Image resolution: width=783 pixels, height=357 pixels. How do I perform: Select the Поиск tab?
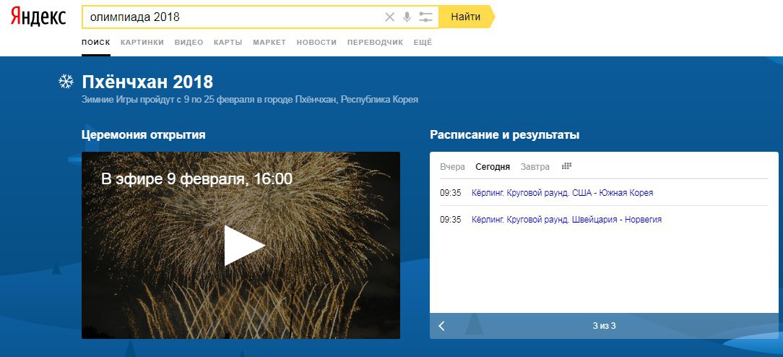click(x=96, y=43)
